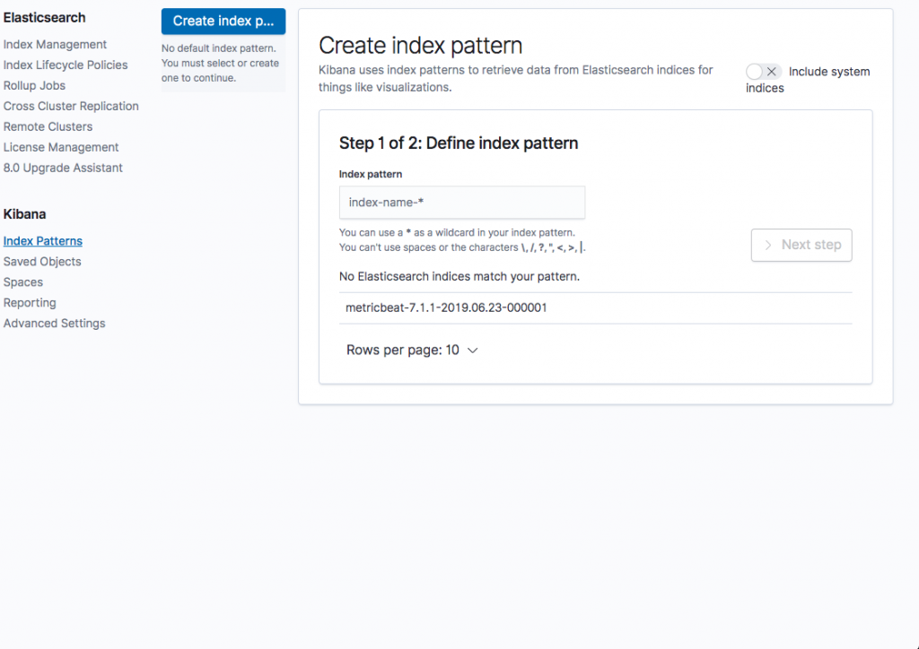The width and height of the screenshot is (919, 649).
Task: Open the Rows per page dropdown
Action: point(413,350)
